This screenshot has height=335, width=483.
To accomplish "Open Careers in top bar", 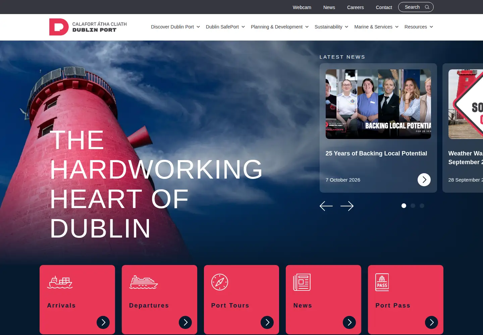I will pyautogui.click(x=355, y=7).
